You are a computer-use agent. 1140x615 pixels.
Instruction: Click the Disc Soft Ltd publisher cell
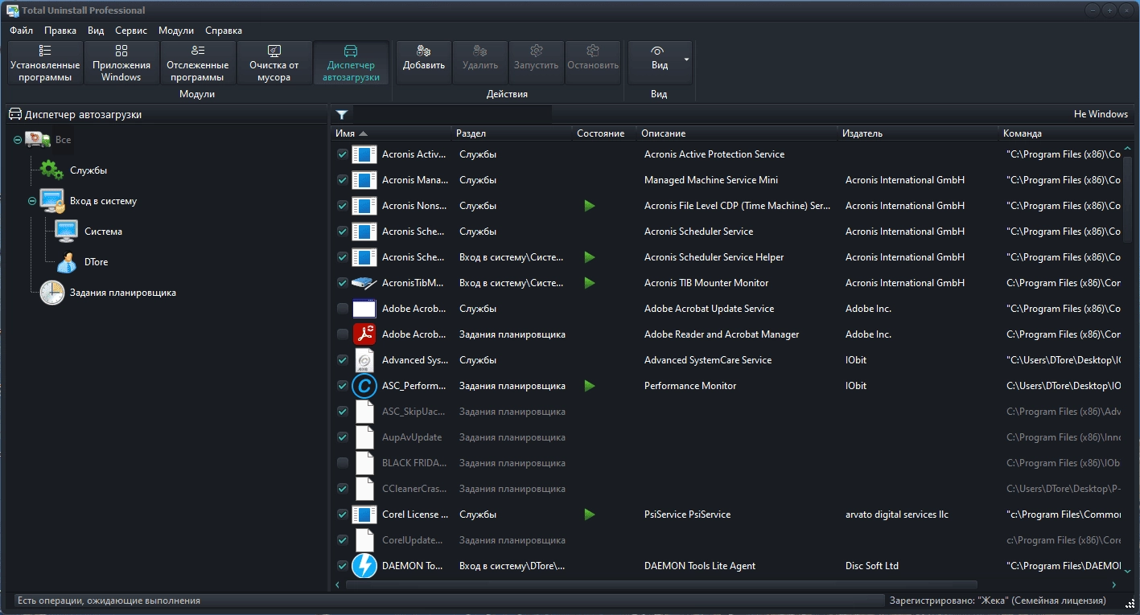tap(872, 566)
